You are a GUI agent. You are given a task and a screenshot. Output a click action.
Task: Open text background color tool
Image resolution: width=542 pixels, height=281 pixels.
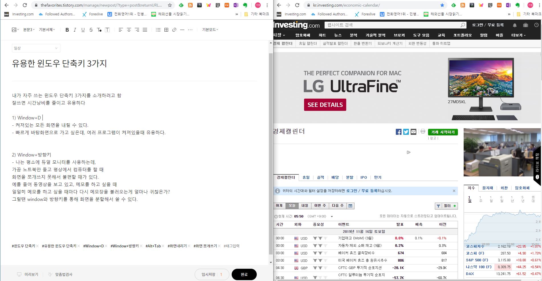click(x=107, y=30)
